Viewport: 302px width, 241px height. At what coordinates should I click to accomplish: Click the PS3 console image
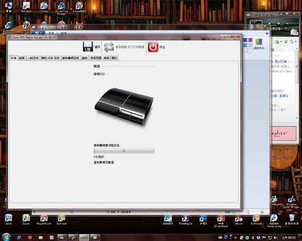coord(124,106)
